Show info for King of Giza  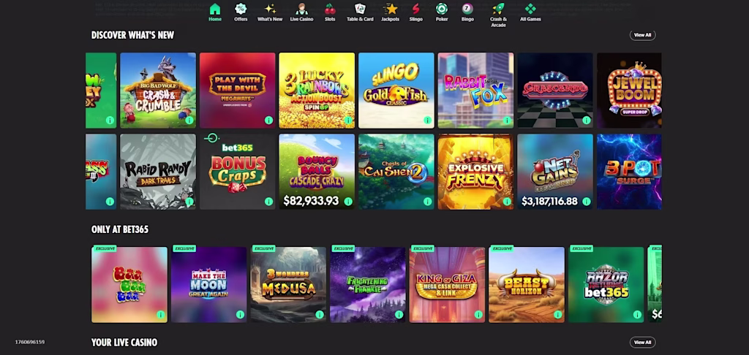click(478, 314)
